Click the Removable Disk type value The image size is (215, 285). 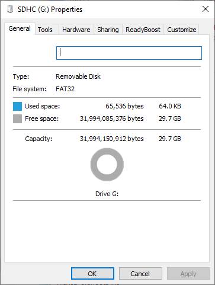click(78, 76)
